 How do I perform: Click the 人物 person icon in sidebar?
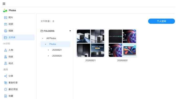tap(6, 50)
